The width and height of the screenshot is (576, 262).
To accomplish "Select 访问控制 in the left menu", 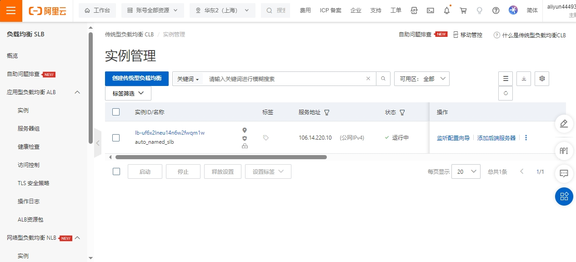I will (29, 165).
